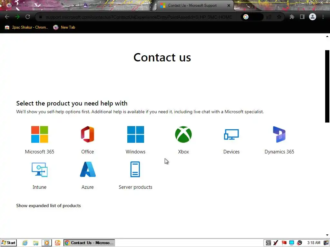Reload the page with the refresh icon

tap(28, 17)
